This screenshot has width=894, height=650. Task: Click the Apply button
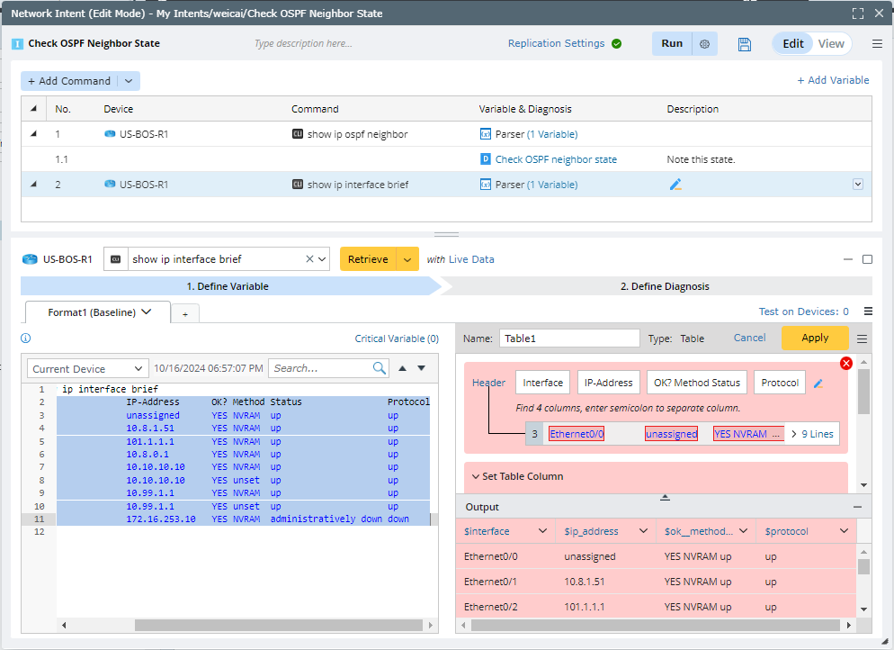[814, 338]
